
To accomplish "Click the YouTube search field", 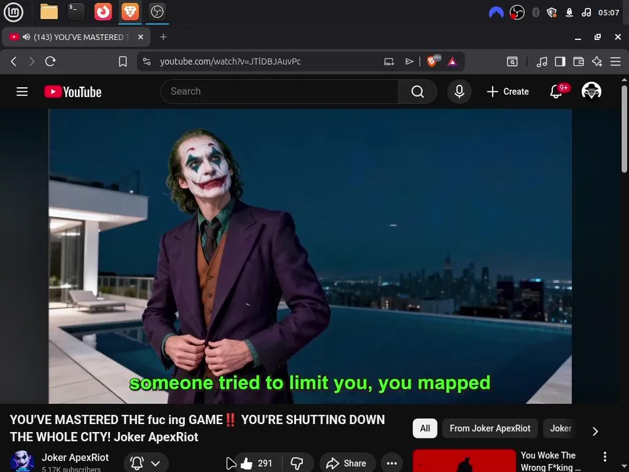I will (280, 92).
